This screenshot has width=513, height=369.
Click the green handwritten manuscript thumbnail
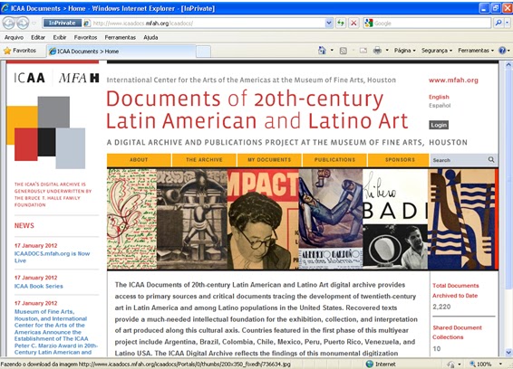pyautogui.click(x=131, y=219)
